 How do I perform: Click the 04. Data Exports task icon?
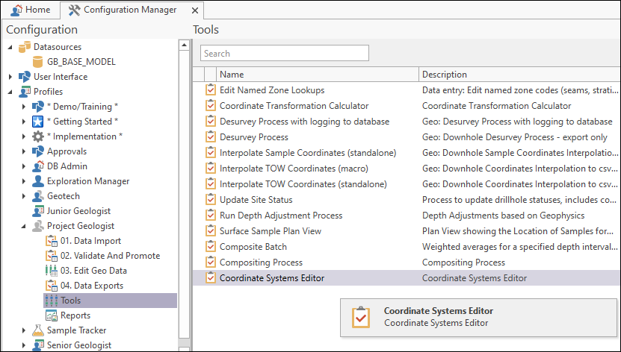(51, 286)
